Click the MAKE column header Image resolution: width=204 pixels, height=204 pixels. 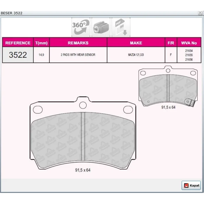coord(136,43)
